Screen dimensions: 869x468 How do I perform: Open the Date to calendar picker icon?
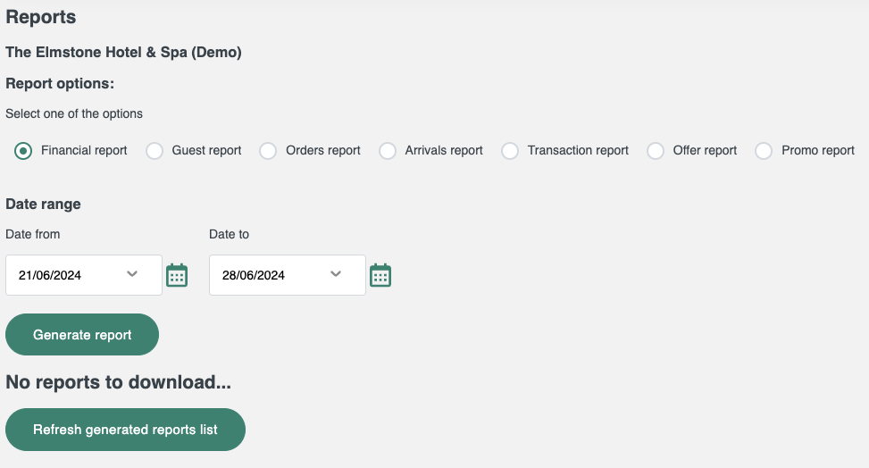pos(380,275)
